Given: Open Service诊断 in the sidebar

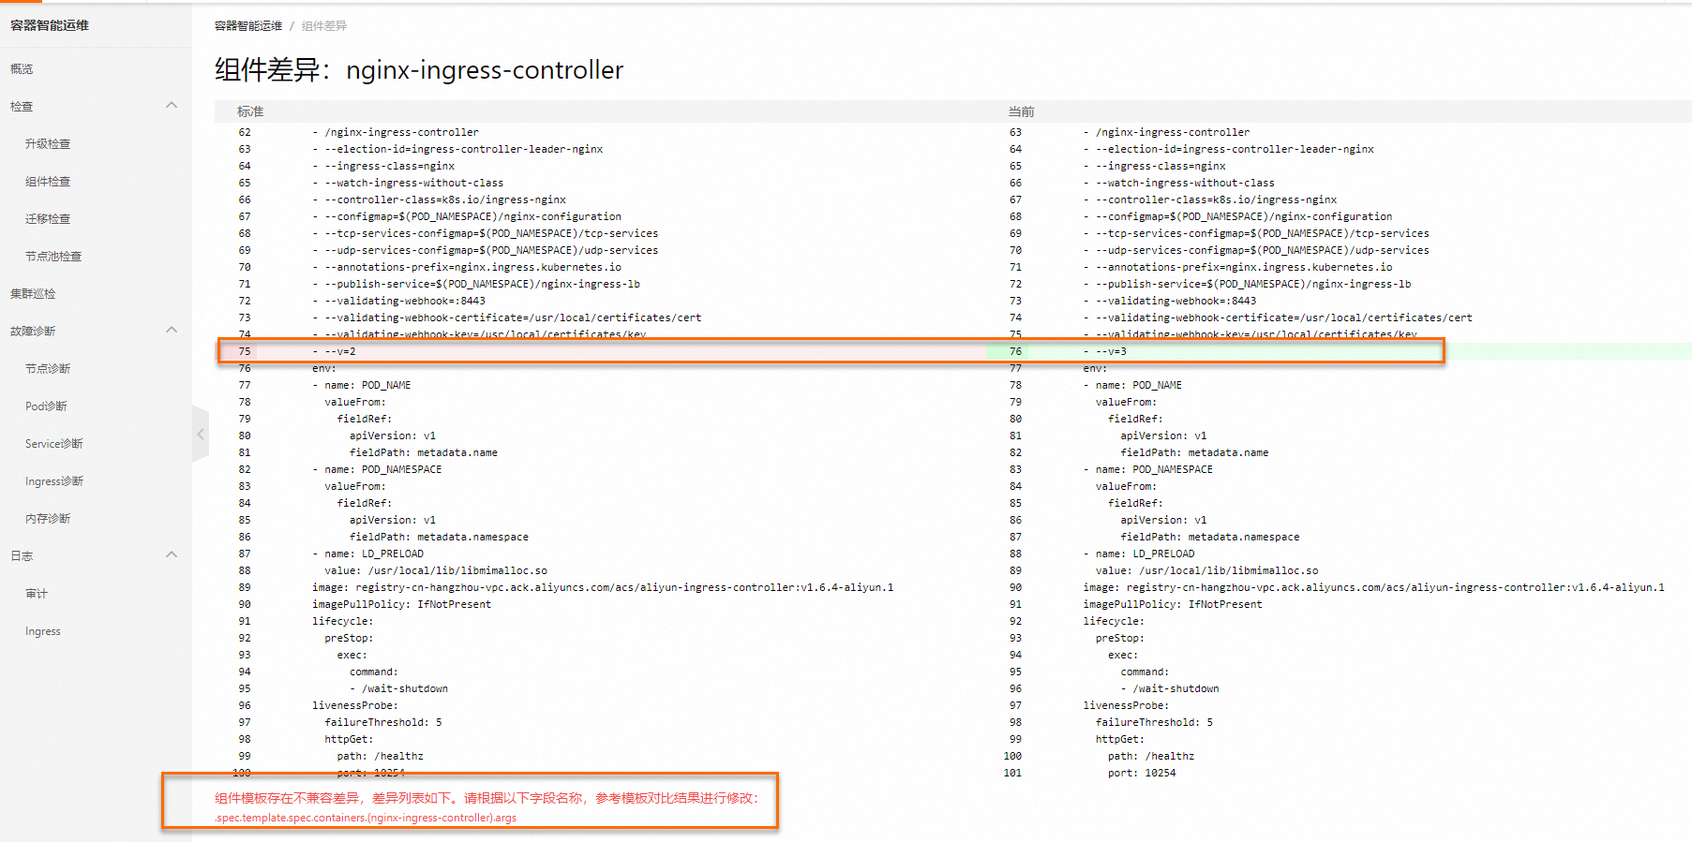Looking at the screenshot, I should click(x=54, y=444).
